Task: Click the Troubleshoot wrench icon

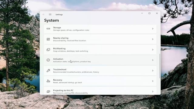Action: (48, 71)
